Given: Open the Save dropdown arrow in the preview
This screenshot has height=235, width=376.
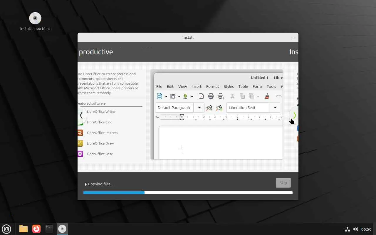Looking at the screenshot, I should (192, 96).
